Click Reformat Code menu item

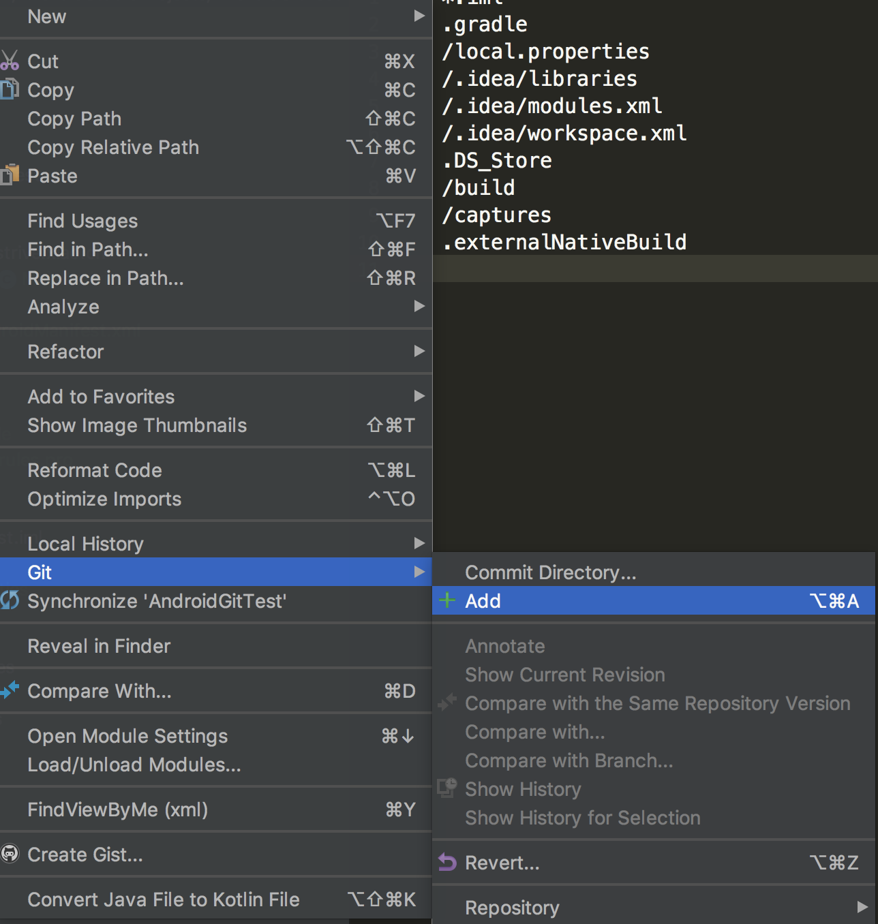point(95,470)
